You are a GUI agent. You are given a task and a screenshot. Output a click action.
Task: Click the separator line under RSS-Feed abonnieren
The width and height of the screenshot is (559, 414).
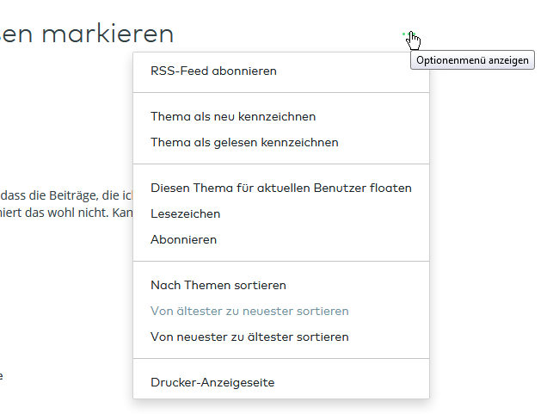[280, 92]
